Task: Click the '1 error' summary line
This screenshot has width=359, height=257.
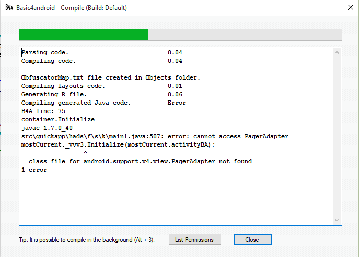Action: pyautogui.click(x=34, y=170)
